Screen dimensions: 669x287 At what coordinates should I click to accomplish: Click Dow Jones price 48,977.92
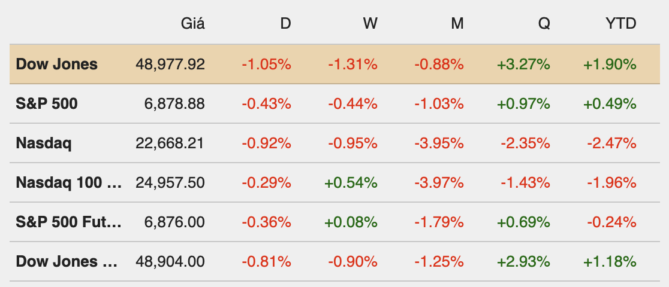click(170, 64)
